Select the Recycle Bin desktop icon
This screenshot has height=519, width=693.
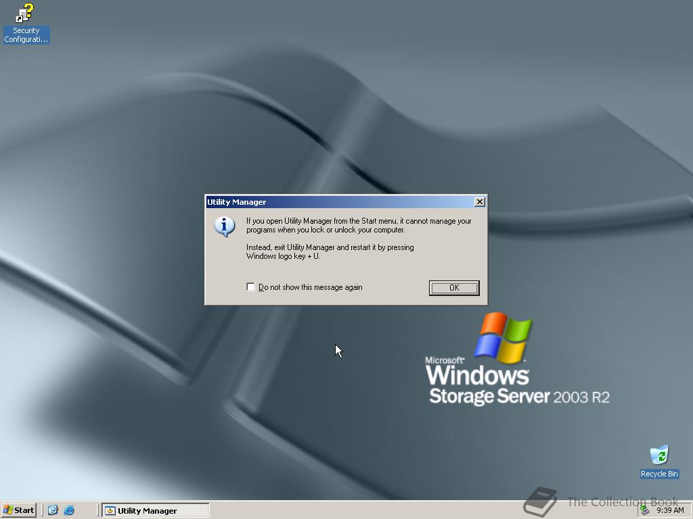(x=659, y=461)
